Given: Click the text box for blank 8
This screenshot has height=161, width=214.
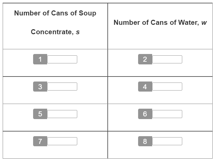Looking at the screenshot, I should (x=167, y=141).
